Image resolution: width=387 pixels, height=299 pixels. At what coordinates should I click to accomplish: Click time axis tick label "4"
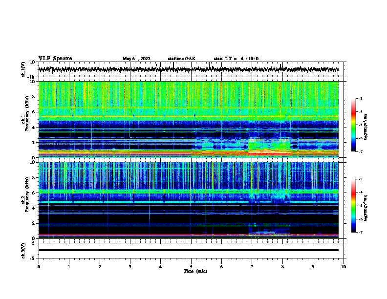pos(161,267)
